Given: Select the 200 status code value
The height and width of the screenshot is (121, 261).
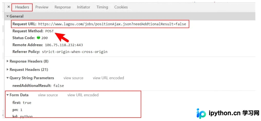Looking at the screenshot, I should 45,38.
